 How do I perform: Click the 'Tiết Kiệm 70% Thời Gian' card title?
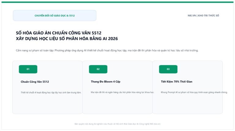click(177, 82)
